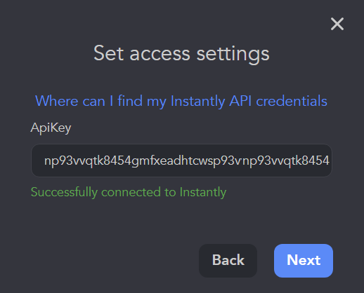Click the blue Next button
Screen dimensions: 364x293
coord(304,261)
